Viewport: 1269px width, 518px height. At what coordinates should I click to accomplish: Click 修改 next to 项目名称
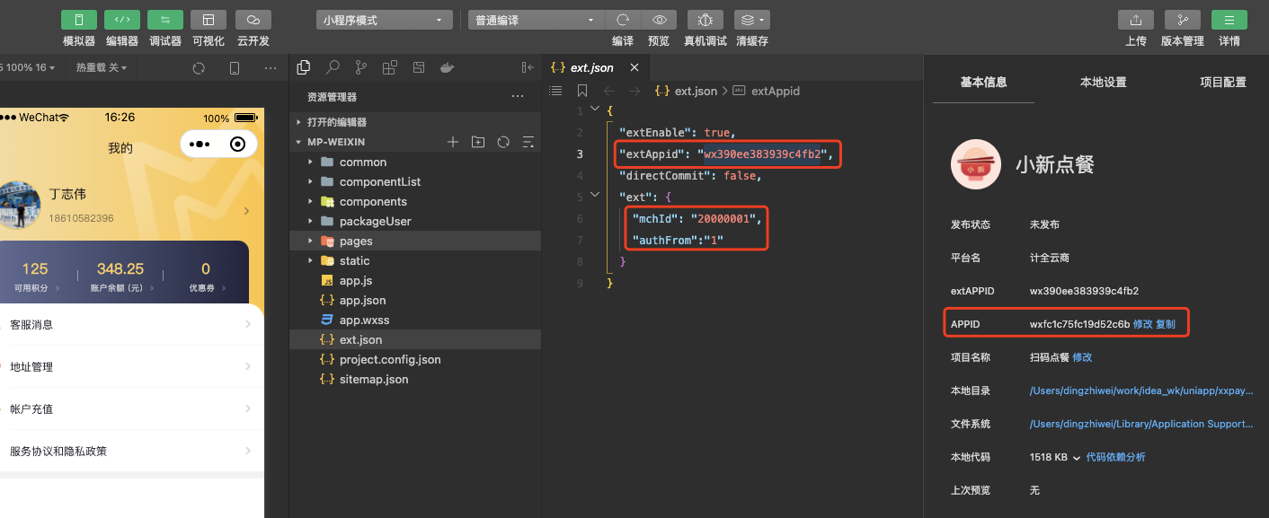tap(1082, 357)
